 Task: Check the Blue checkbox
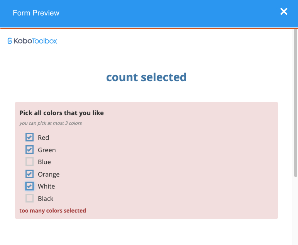point(29,162)
